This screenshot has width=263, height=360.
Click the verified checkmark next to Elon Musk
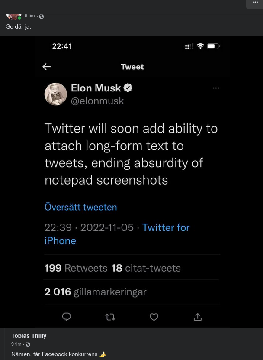coord(128,88)
